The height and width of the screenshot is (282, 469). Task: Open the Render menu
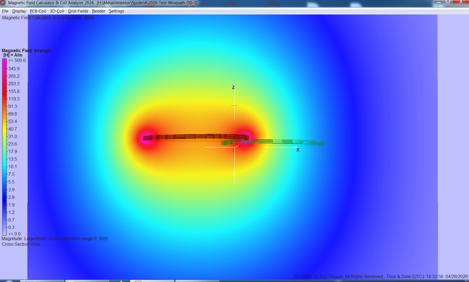pos(98,11)
